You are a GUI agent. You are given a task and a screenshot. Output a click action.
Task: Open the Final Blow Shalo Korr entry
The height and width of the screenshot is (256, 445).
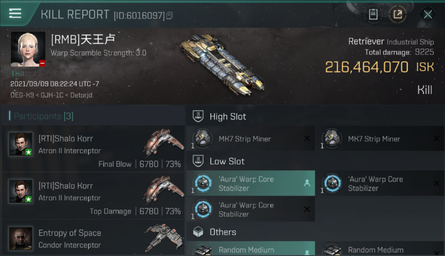pos(93,149)
